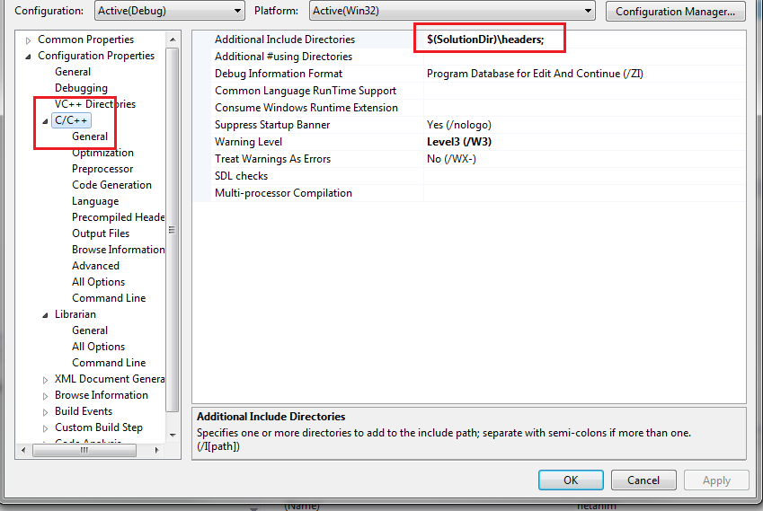Select All Options under C/C++
763x511 pixels.
98,282
